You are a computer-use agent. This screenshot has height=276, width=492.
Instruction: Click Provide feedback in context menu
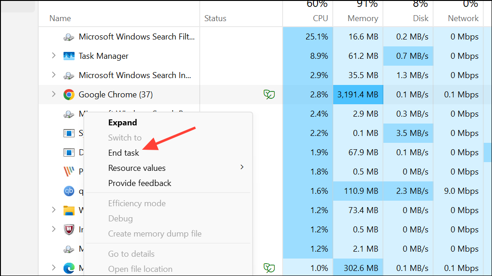click(139, 183)
